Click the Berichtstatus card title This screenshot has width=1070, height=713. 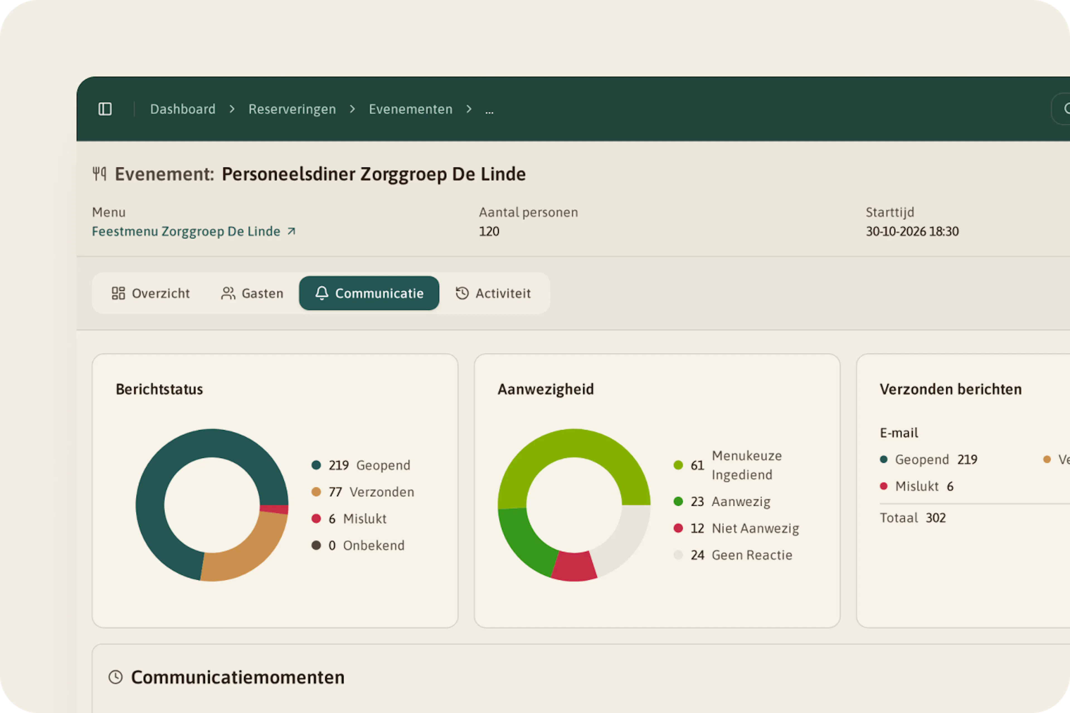[159, 389]
